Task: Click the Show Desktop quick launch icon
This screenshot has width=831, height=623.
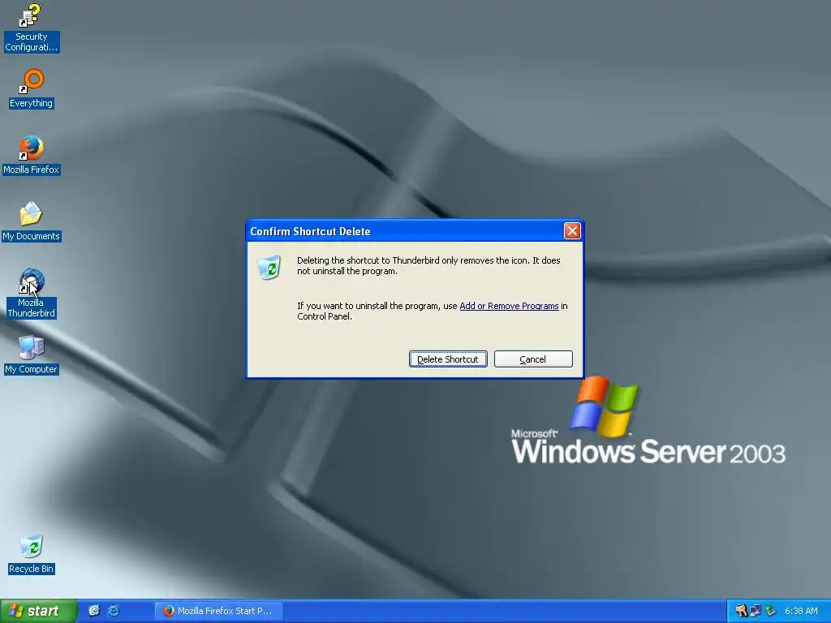Action: [94, 611]
